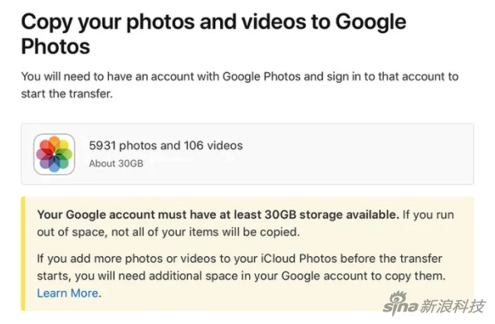Open the Learn More link
Screen dimensions: 495x324
click(x=67, y=293)
